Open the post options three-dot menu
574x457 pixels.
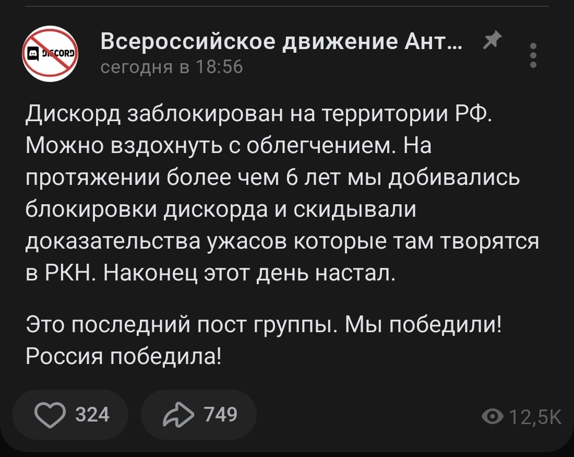[533, 56]
